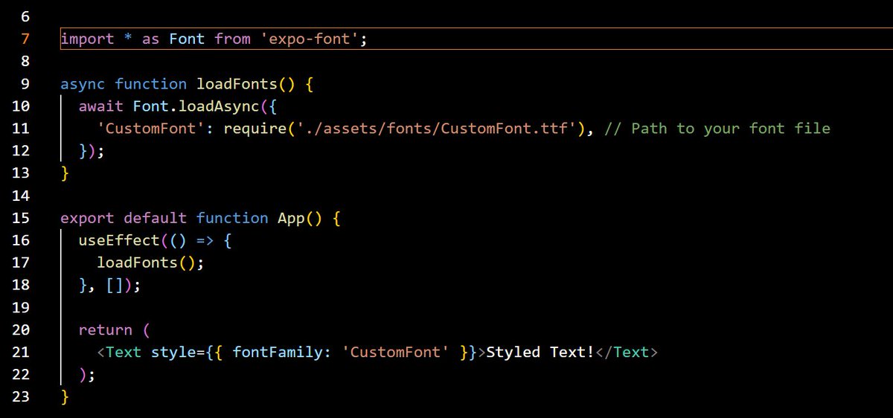Click the useEffect call on line 16
The image size is (893, 418).
pos(119,239)
